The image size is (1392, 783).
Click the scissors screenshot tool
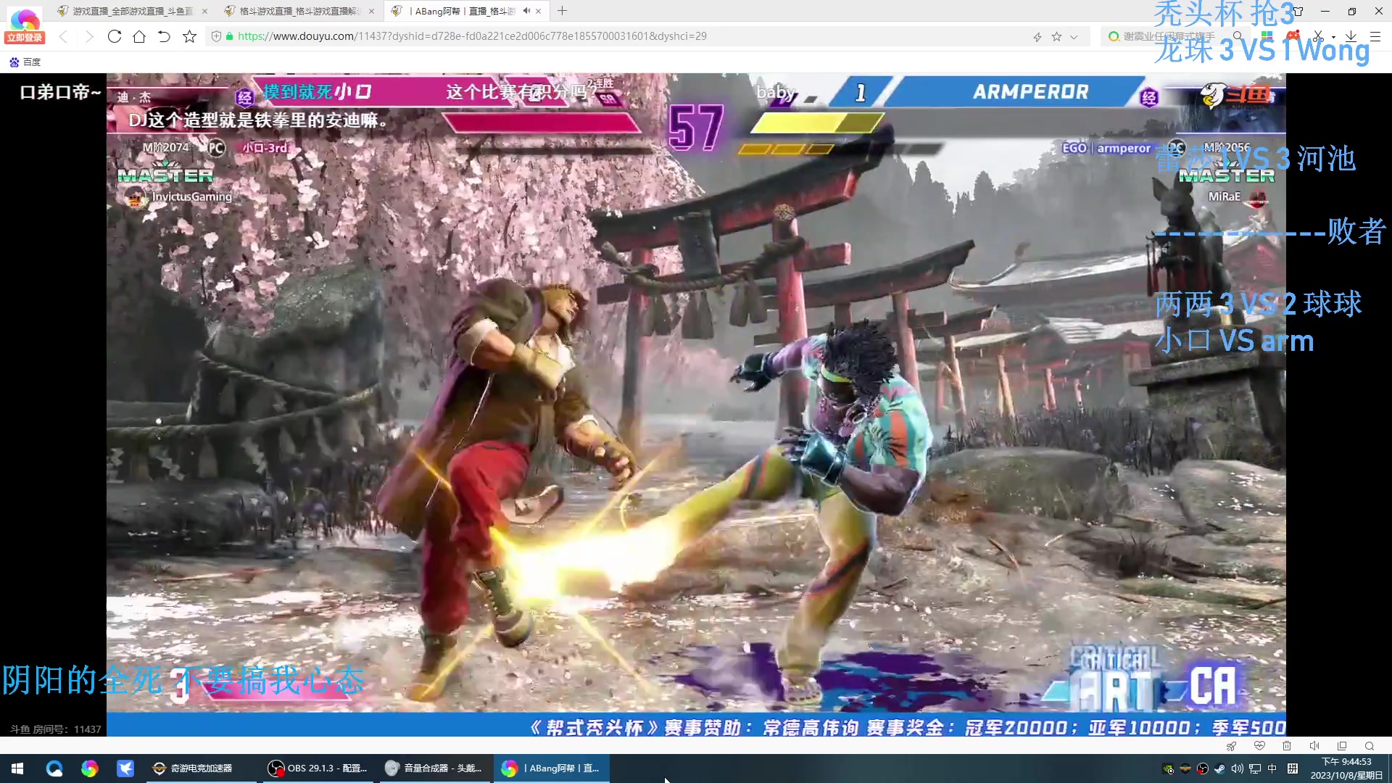(x=1318, y=36)
